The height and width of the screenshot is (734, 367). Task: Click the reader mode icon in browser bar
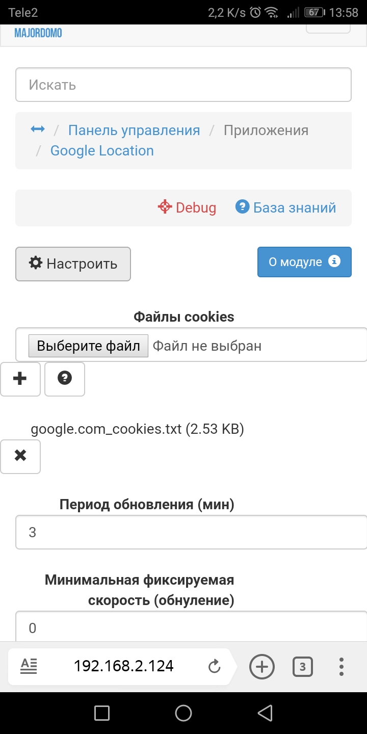(x=29, y=666)
